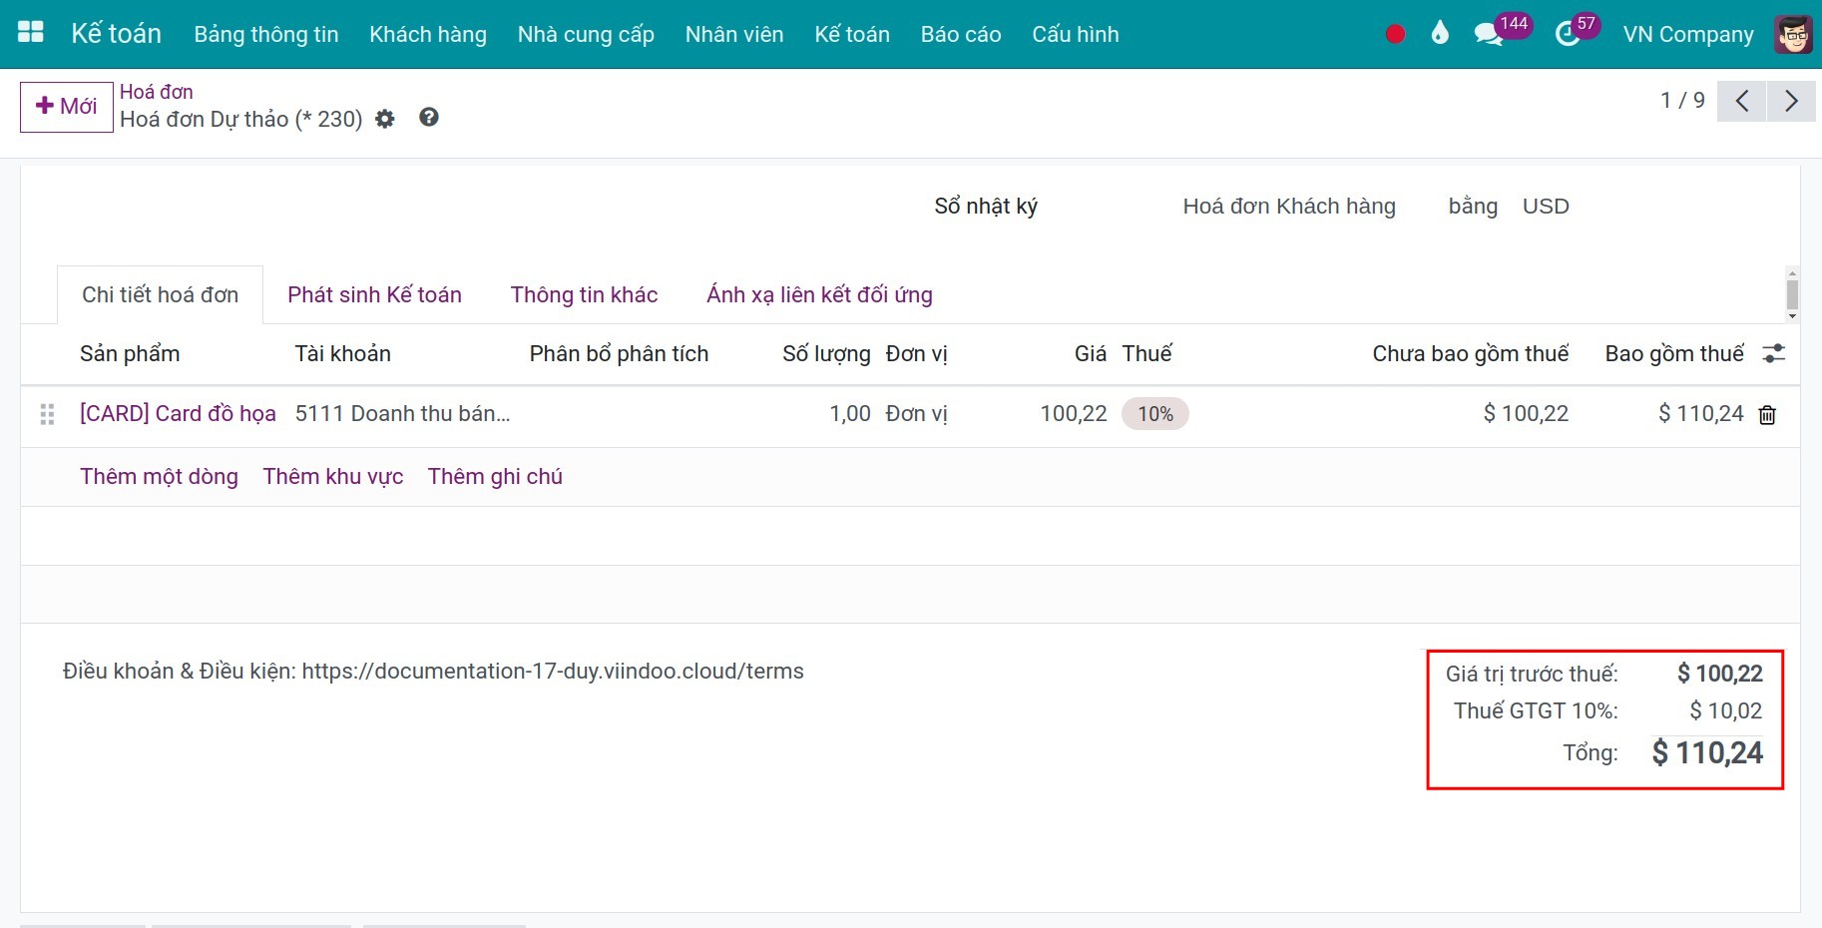Open column options adjust icon
The height and width of the screenshot is (928, 1822).
coord(1774,353)
